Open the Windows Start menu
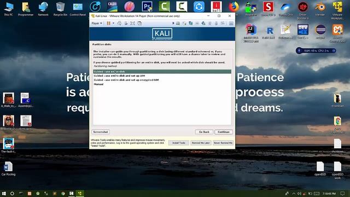The height and width of the screenshot is (197, 350). pos(4,193)
